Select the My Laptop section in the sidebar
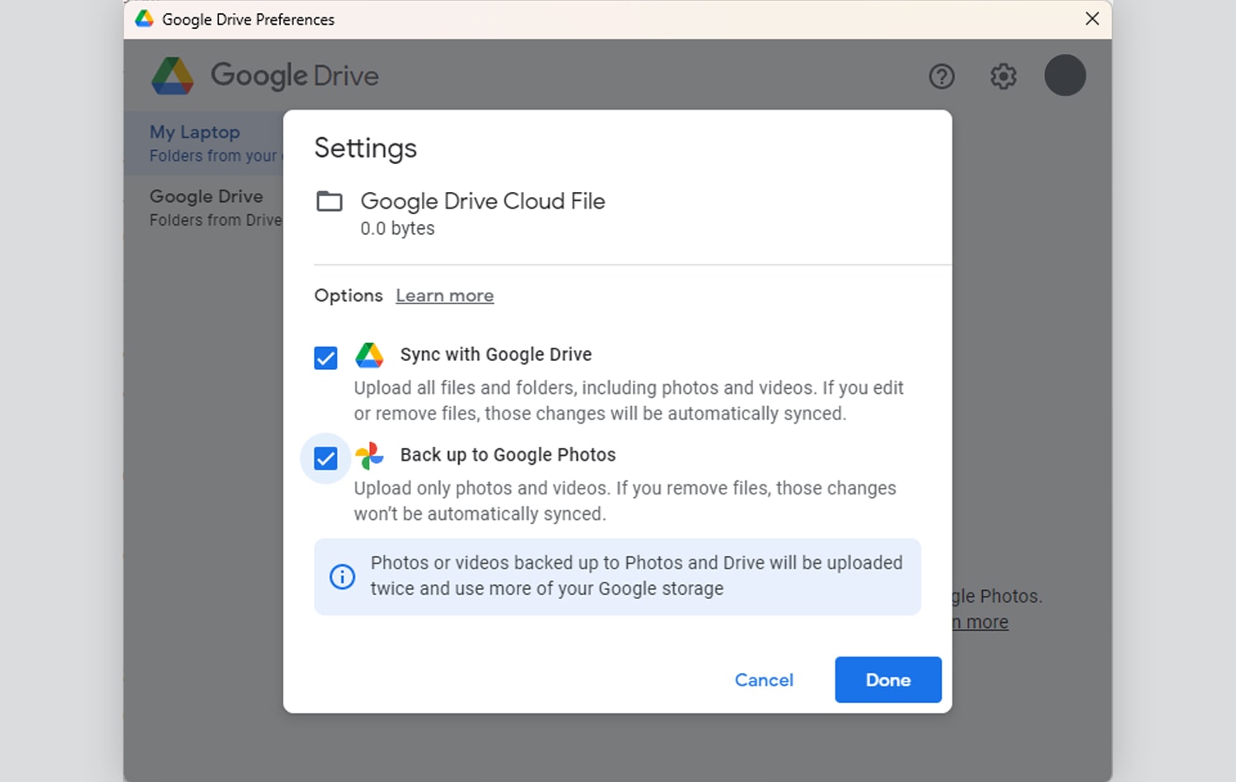 point(194,132)
